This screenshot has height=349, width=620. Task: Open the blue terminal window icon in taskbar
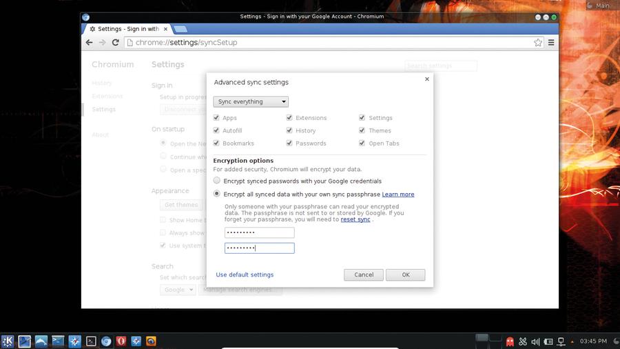58,341
